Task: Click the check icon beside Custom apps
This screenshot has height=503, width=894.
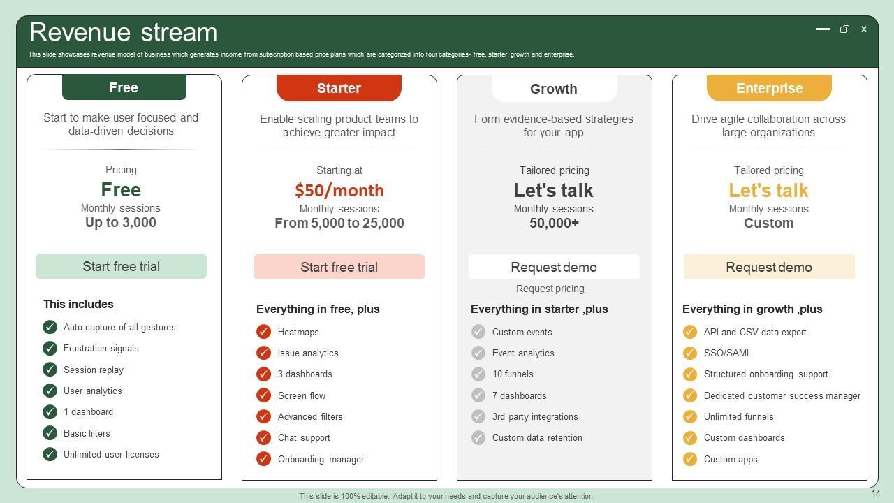Action: pyautogui.click(x=690, y=459)
